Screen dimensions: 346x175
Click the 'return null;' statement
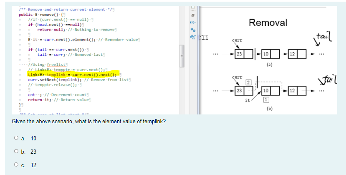[x=51, y=30]
